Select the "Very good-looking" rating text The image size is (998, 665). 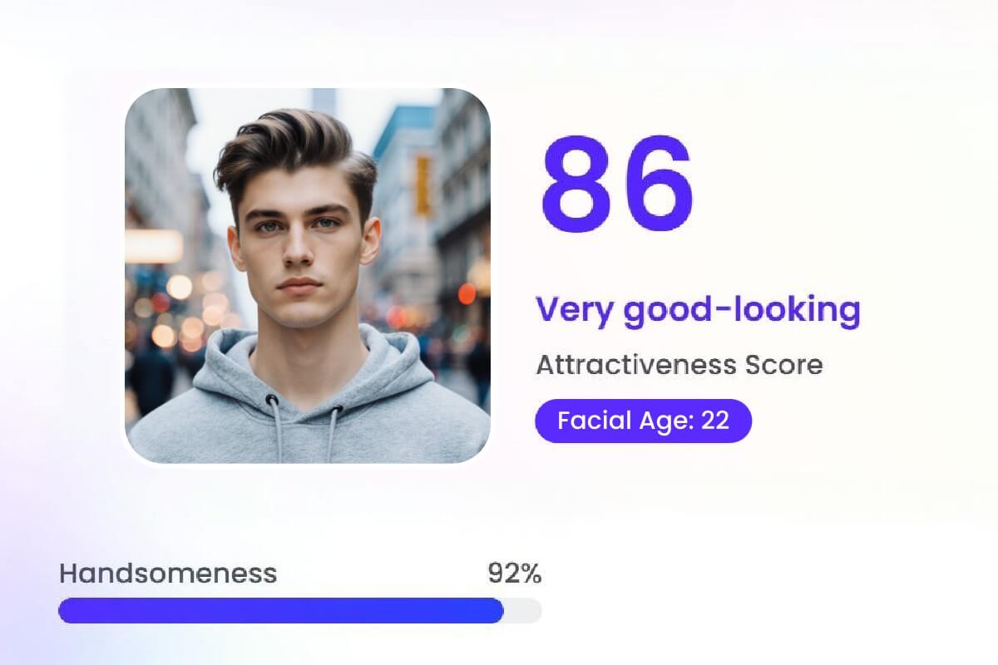[x=698, y=310]
